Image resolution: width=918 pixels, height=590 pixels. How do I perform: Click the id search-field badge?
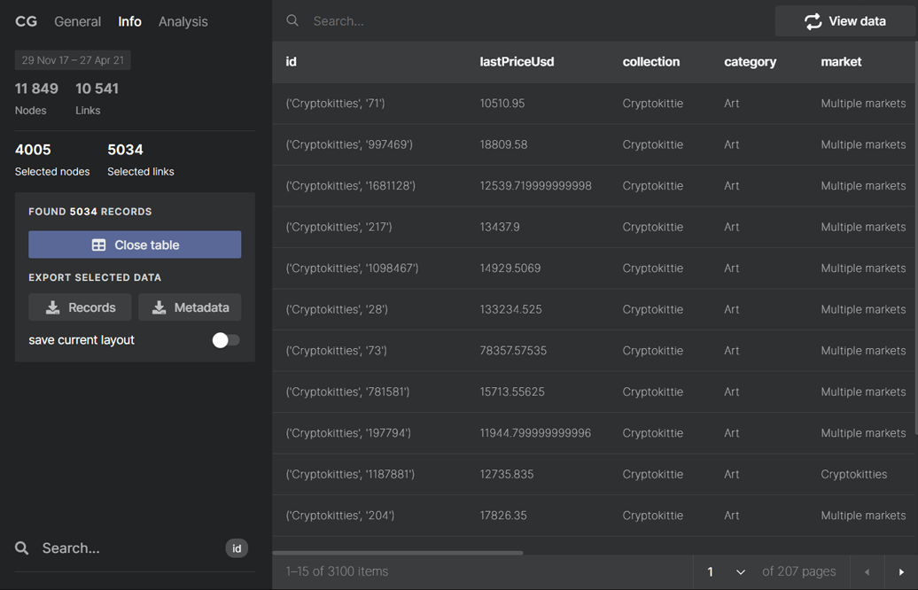tap(237, 548)
